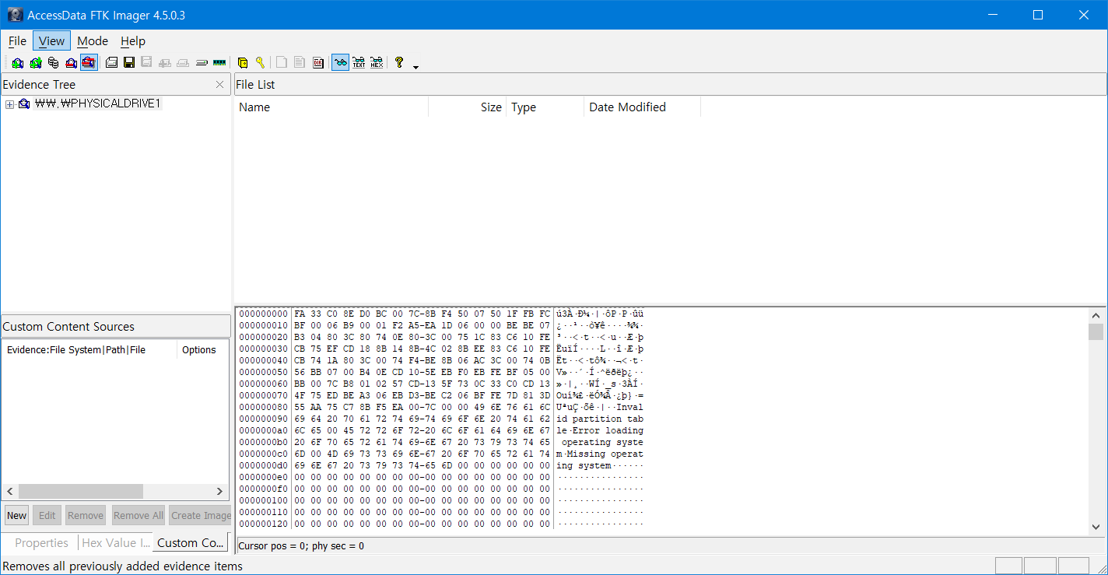Toggle automatic file view glasses icon
1108x575 pixels.
[340, 63]
